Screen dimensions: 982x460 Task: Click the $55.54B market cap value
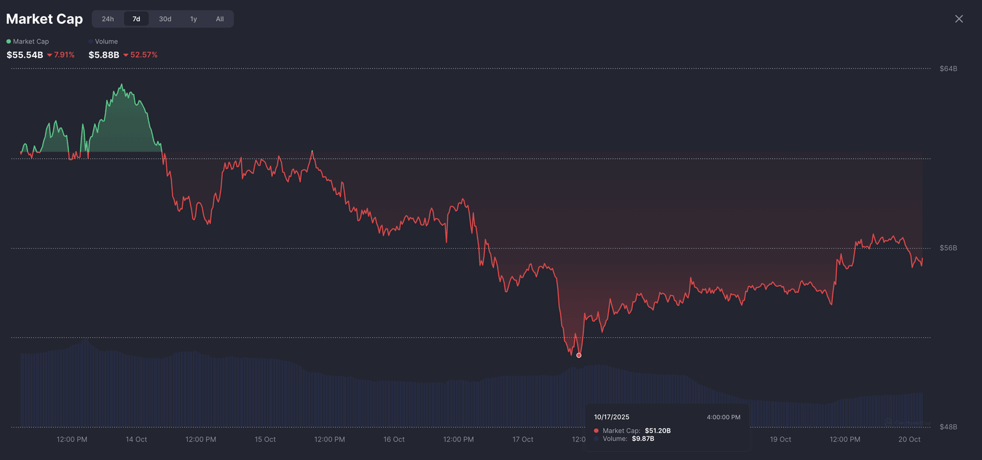click(25, 55)
